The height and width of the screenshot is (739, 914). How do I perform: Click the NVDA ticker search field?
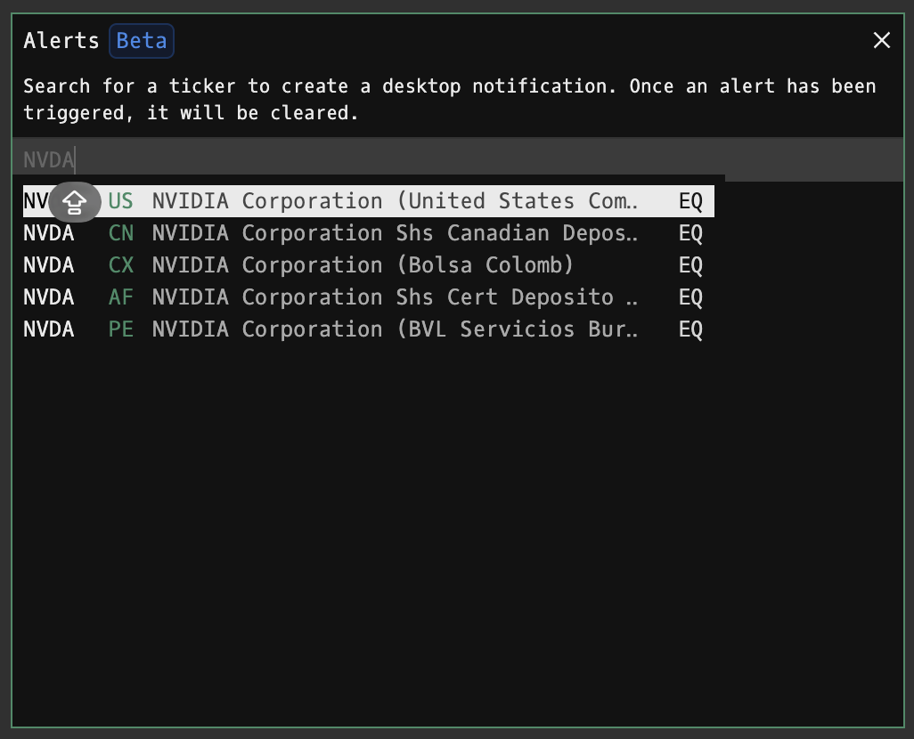tap(458, 159)
